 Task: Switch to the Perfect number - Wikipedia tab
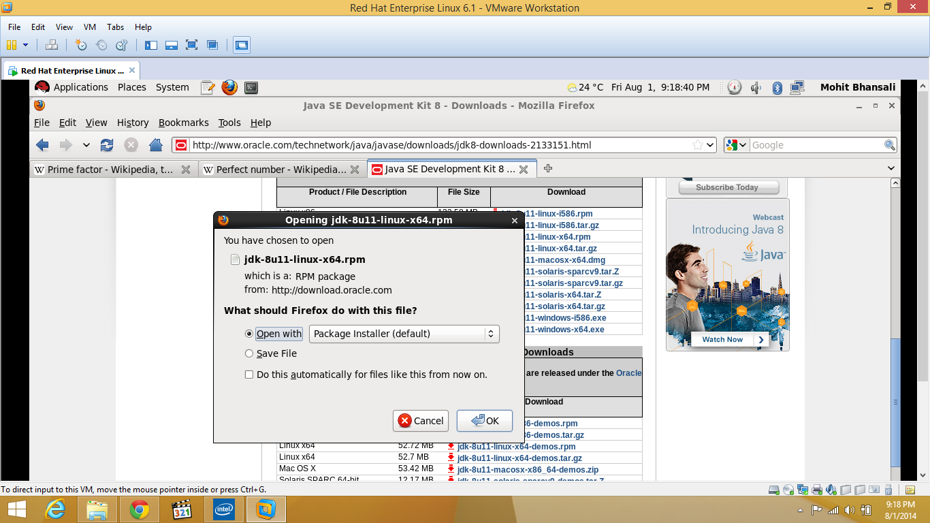(x=282, y=170)
